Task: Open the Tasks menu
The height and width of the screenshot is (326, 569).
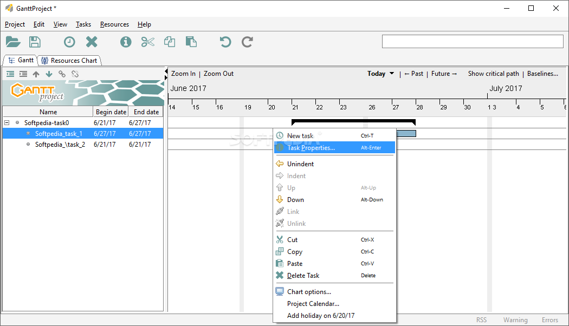Action: 83,24
